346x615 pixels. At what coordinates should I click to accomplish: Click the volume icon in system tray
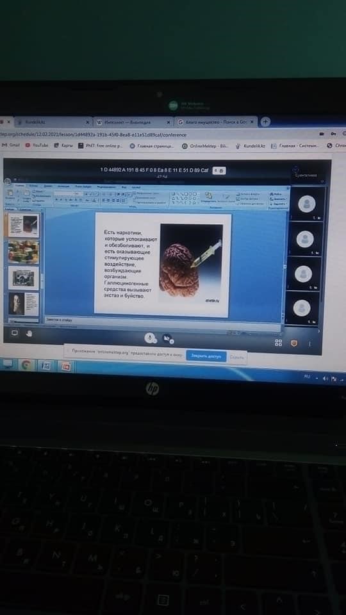[325, 378]
